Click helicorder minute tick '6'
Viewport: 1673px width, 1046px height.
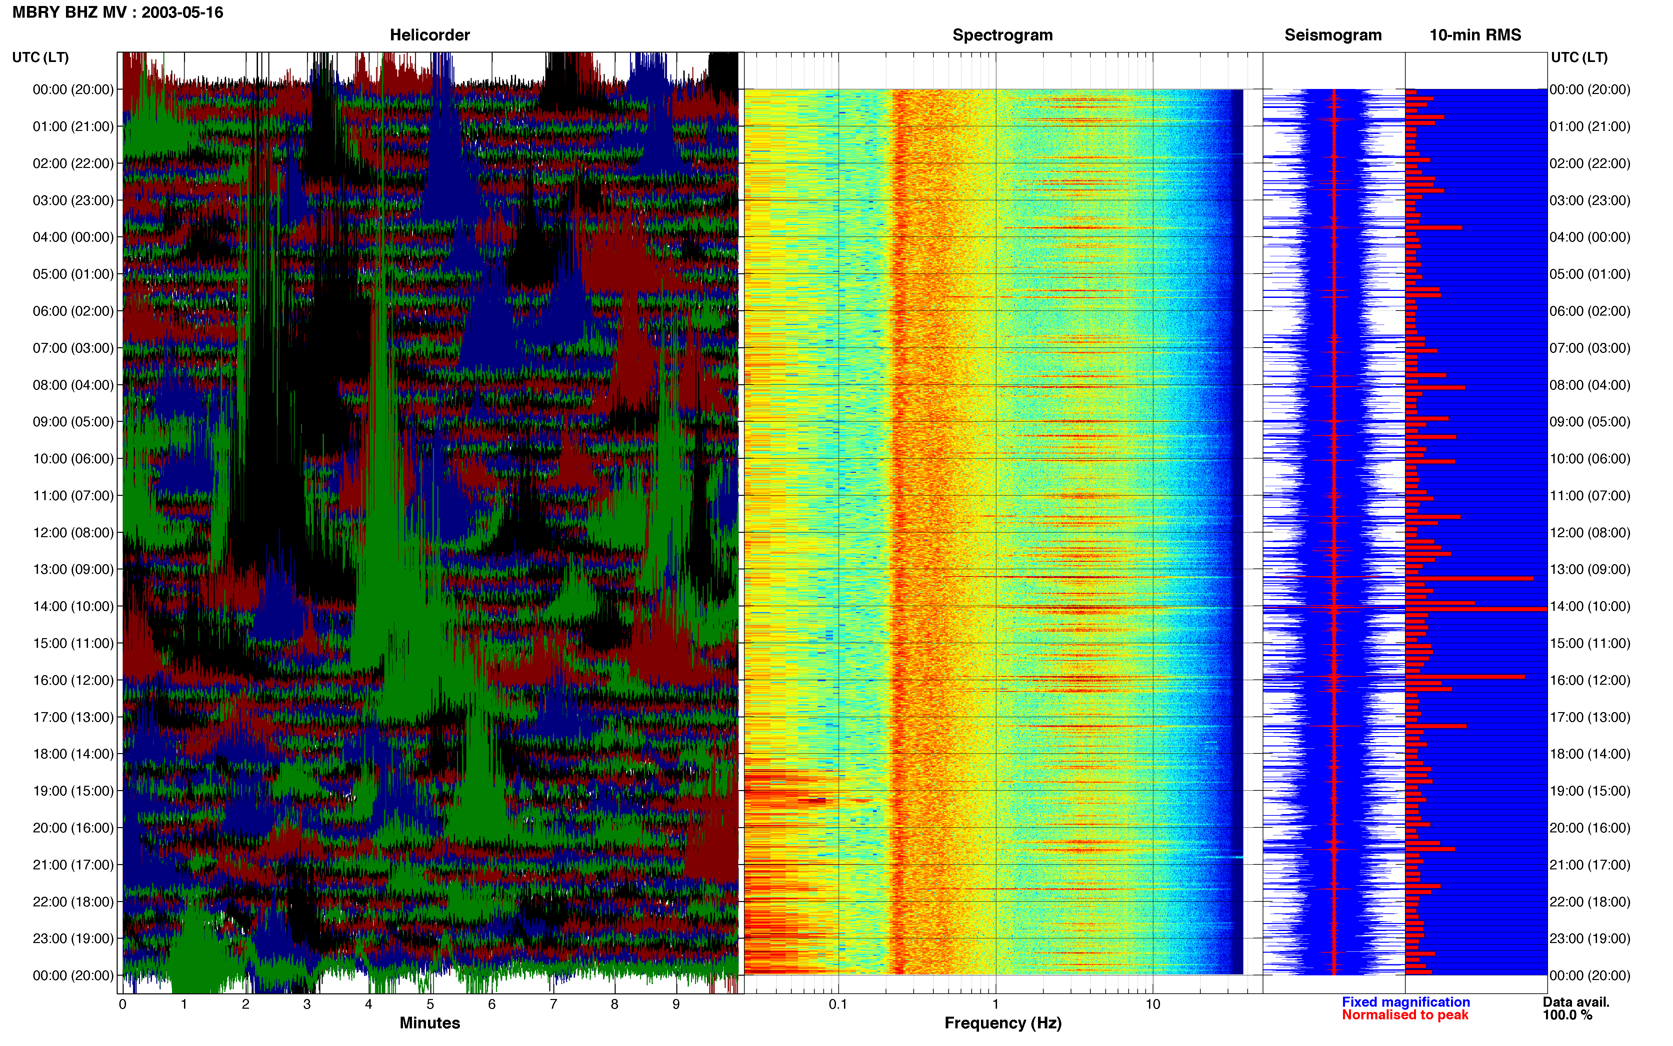pos(492,1004)
